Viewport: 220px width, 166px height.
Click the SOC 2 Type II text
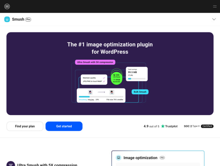192,126
